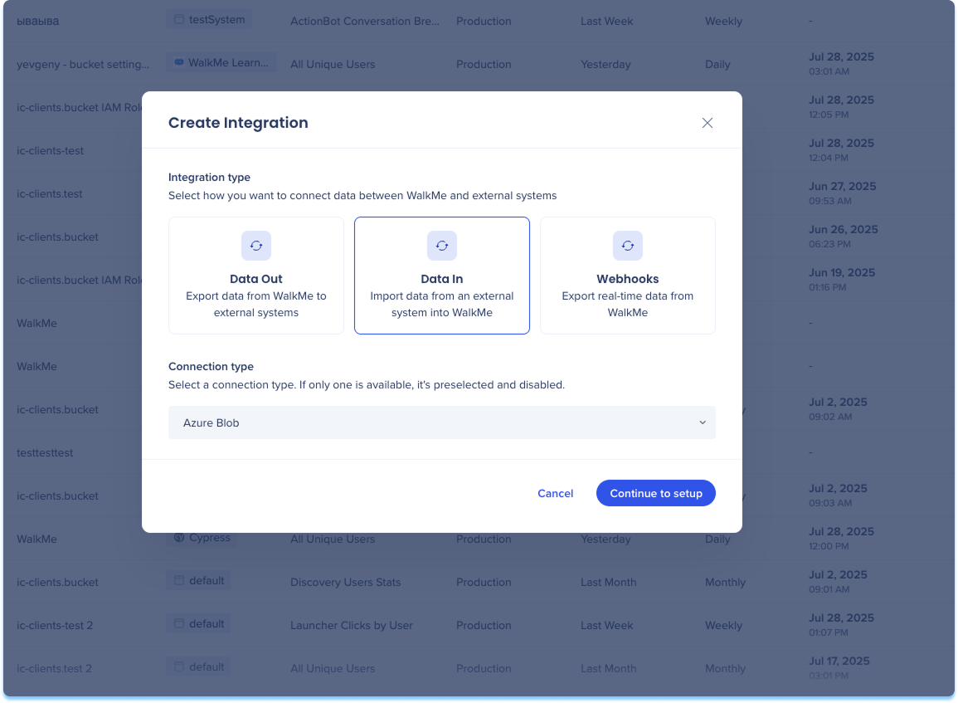958x703 pixels.
Task: Click Continue to setup button
Action: 655,493
